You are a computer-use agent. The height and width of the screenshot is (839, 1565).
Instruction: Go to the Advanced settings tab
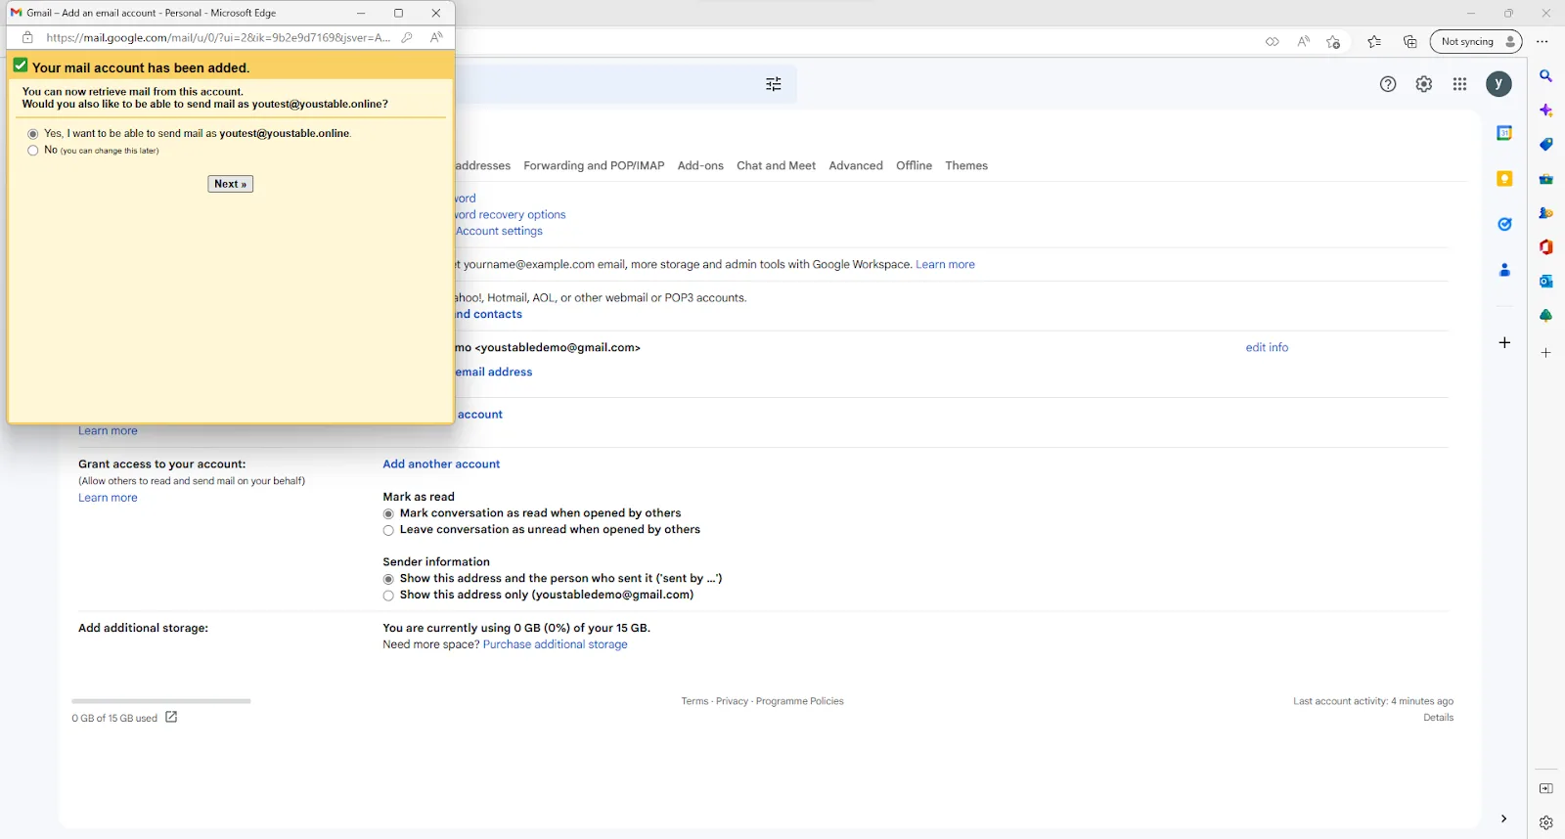pos(856,165)
